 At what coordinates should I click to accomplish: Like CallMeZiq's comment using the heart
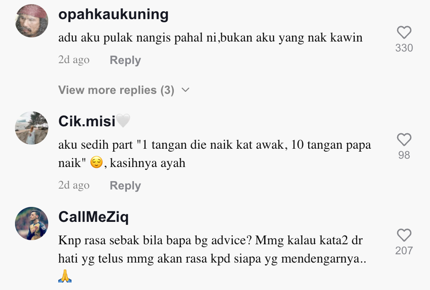point(404,235)
